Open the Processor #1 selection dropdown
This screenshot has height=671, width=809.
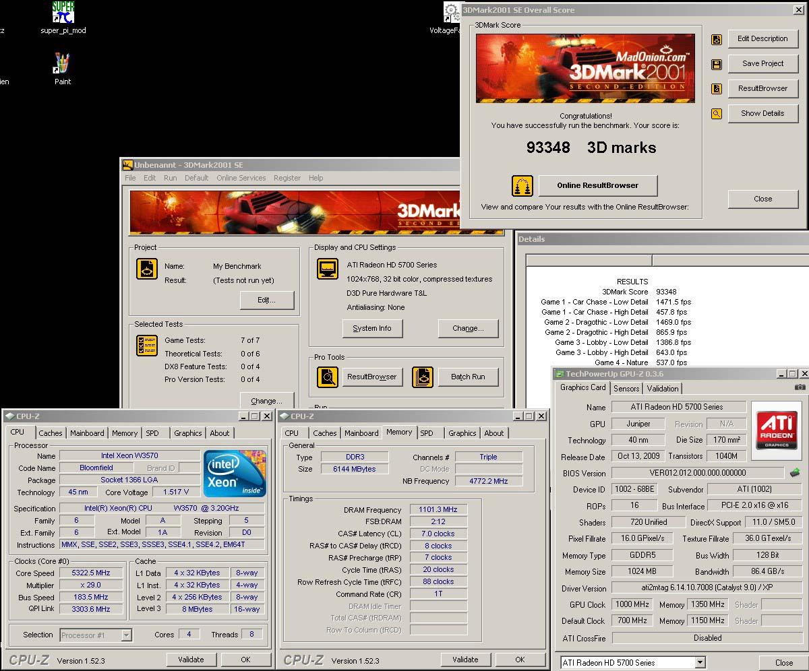click(126, 635)
